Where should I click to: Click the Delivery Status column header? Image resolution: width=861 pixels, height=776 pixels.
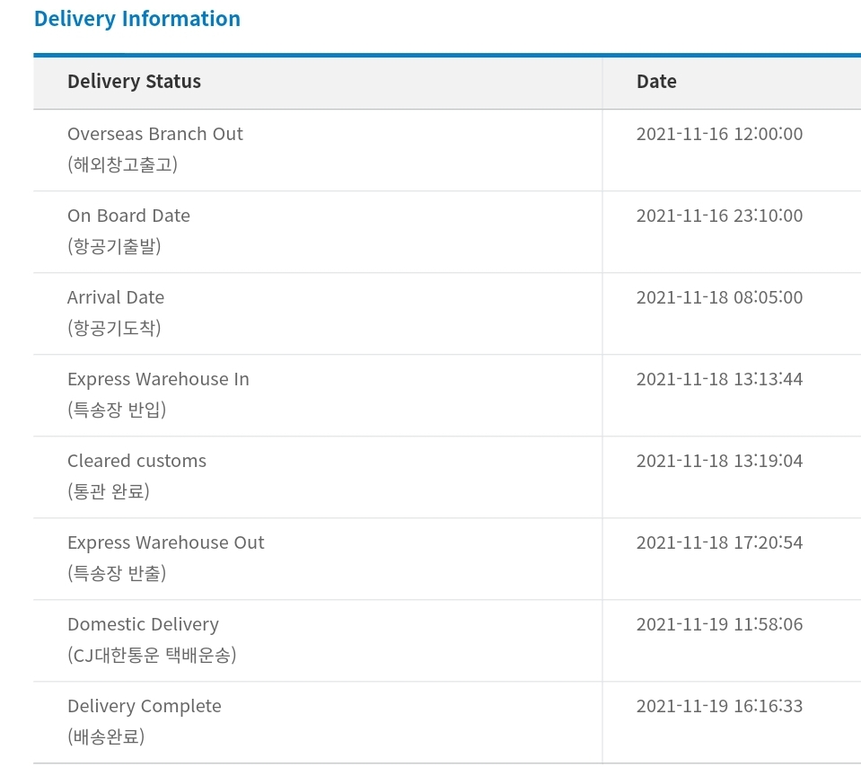pos(134,82)
